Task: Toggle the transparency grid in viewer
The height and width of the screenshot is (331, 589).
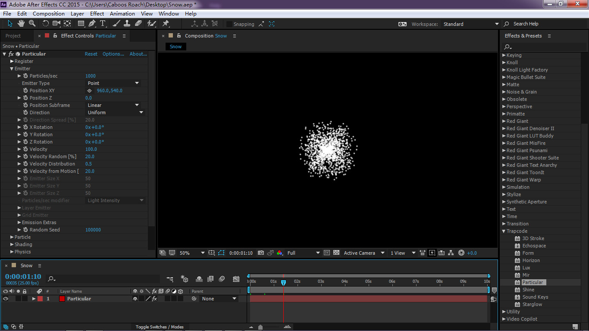Action: tap(336, 253)
